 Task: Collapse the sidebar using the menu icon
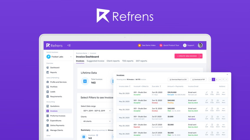point(69,45)
